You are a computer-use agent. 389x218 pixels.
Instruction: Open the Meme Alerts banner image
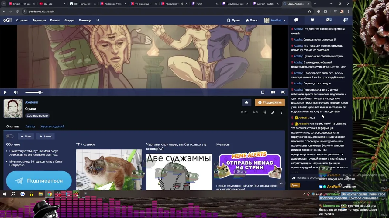point(250,166)
